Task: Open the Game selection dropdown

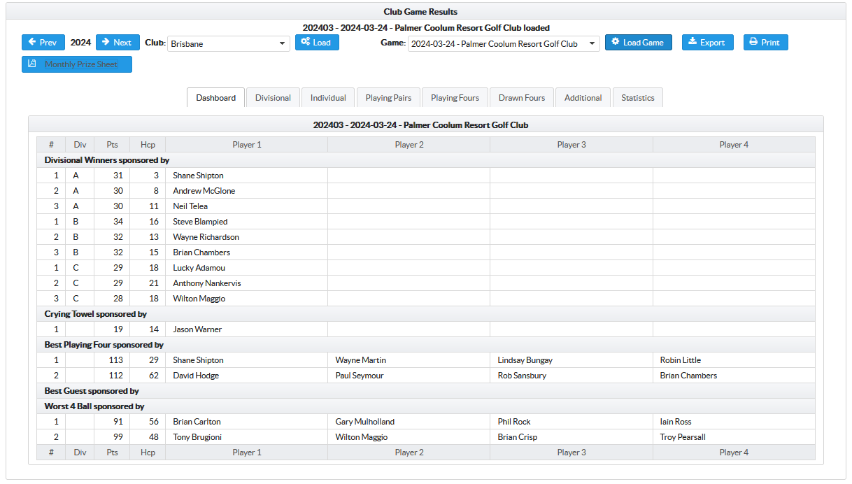Action: (504, 43)
